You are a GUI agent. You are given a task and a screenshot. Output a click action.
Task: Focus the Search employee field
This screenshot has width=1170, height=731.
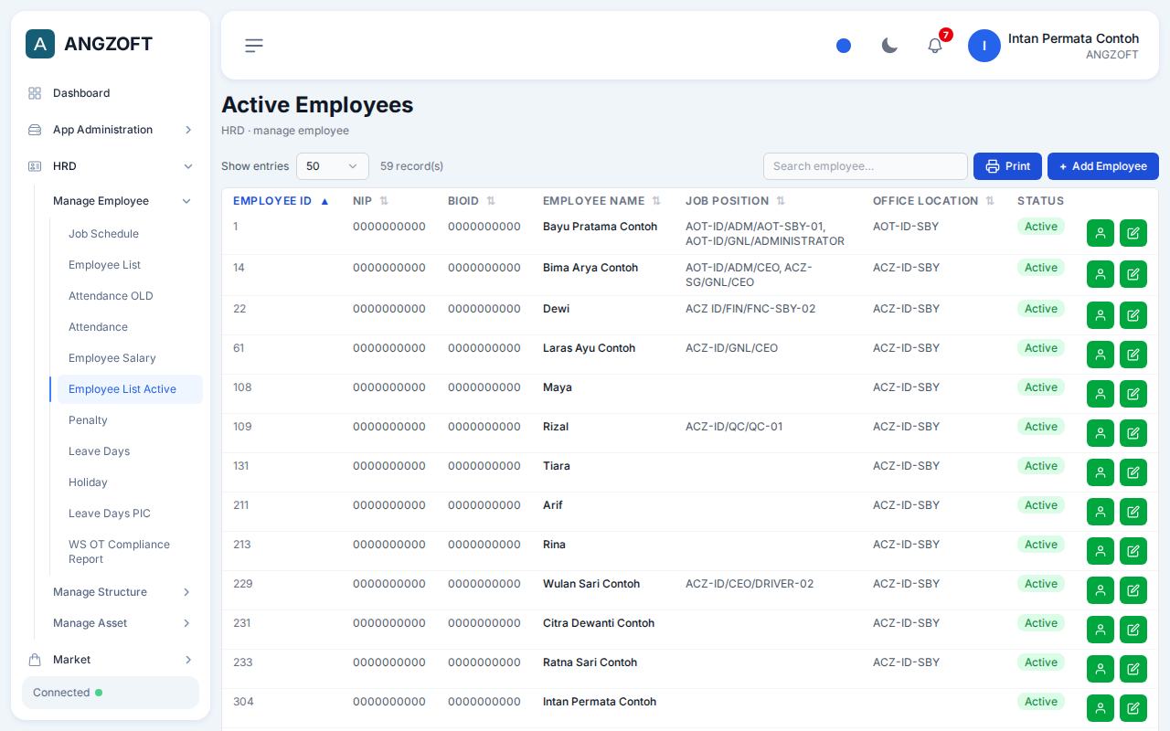coord(866,166)
